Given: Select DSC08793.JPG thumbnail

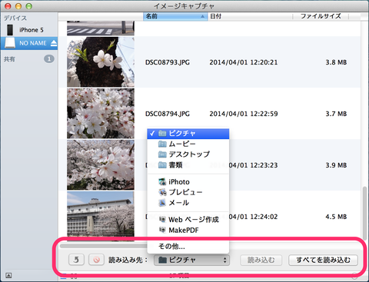Looking at the screenshot, I should (x=101, y=62).
